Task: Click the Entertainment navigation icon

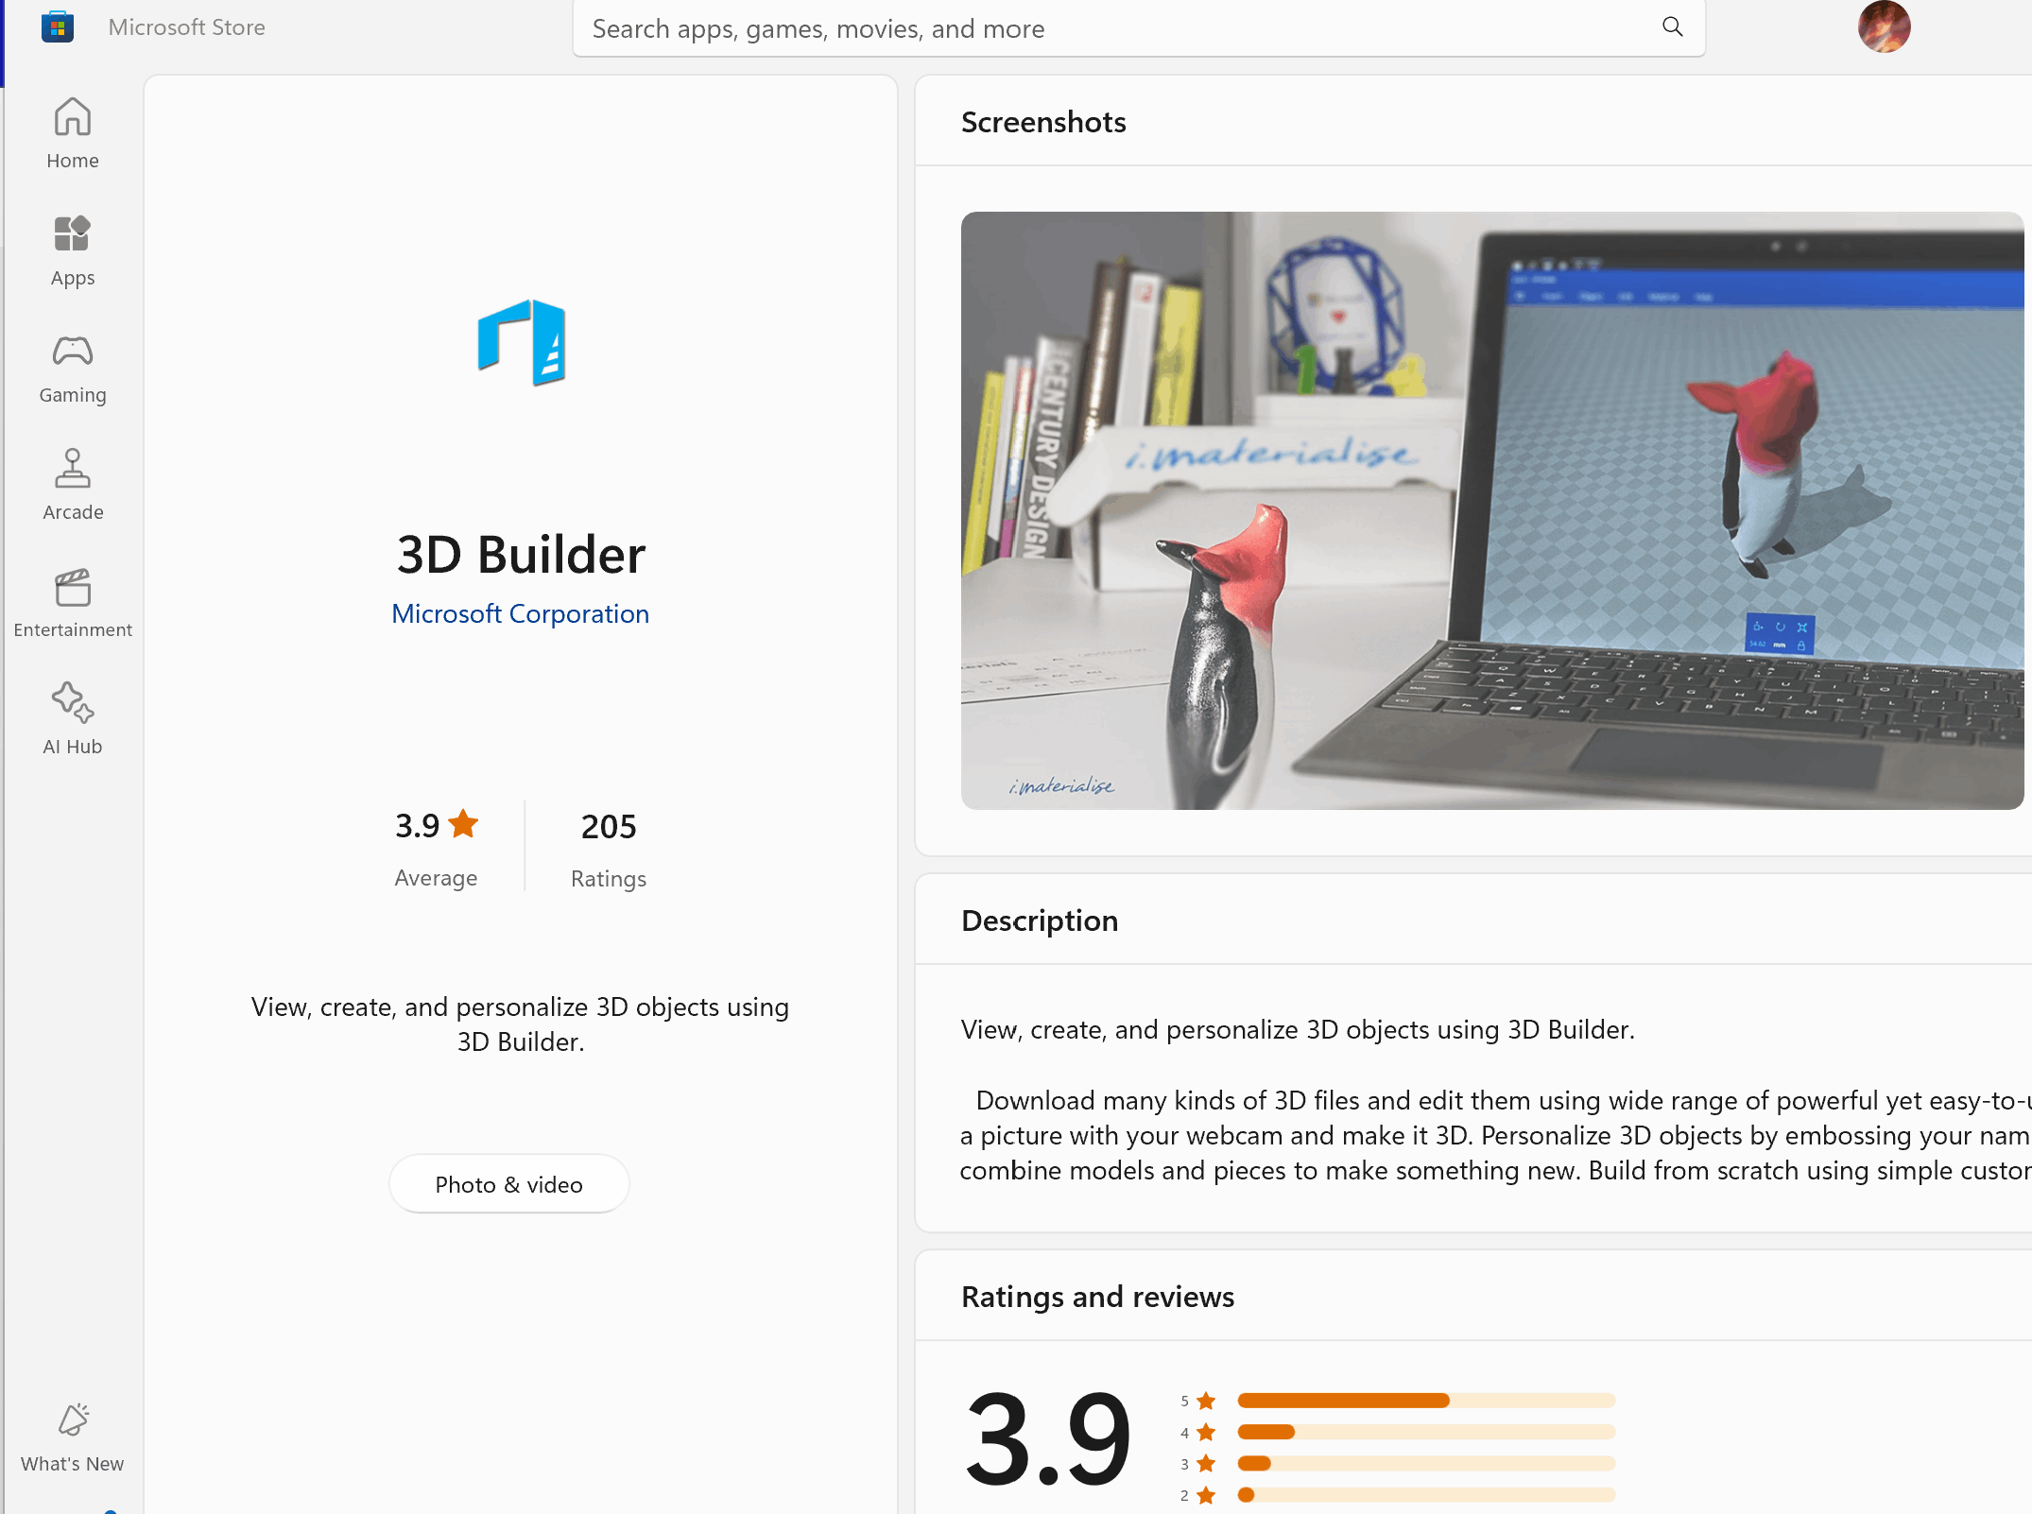Action: (72, 603)
